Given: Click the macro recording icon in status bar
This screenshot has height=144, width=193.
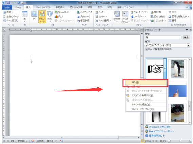Looking at the screenshot, I should [x=61, y=141].
